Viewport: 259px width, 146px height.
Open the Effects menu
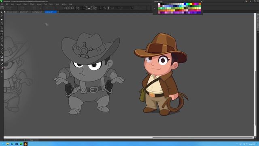pyautogui.click(x=32, y=4)
